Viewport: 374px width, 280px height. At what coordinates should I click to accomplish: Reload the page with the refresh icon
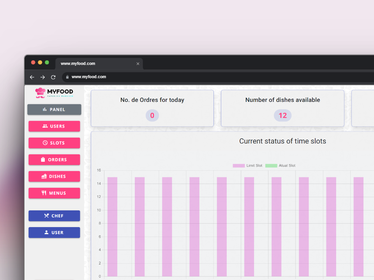pyautogui.click(x=53, y=77)
